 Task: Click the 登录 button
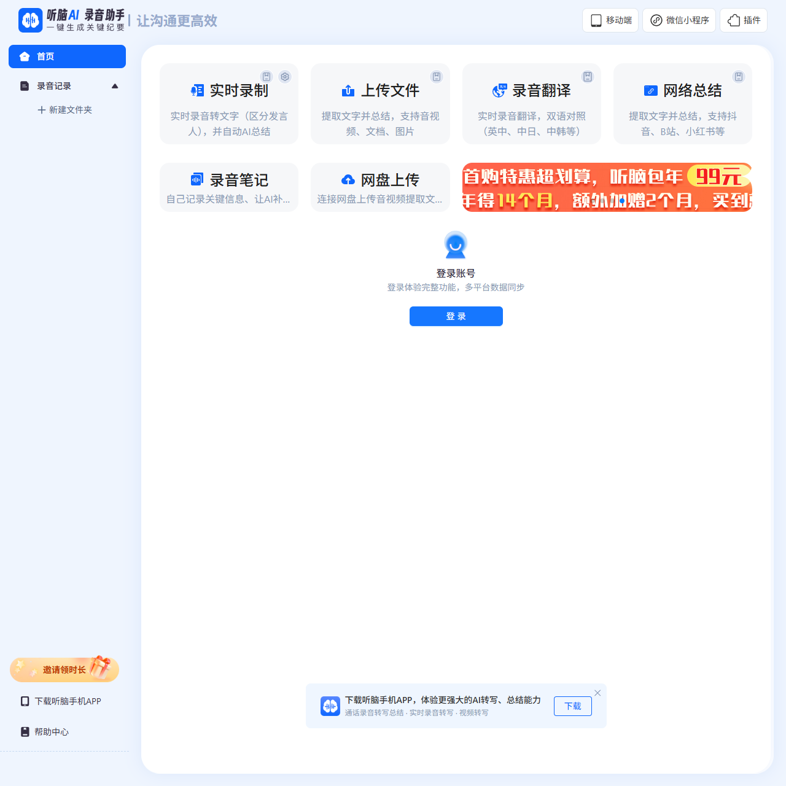click(456, 316)
